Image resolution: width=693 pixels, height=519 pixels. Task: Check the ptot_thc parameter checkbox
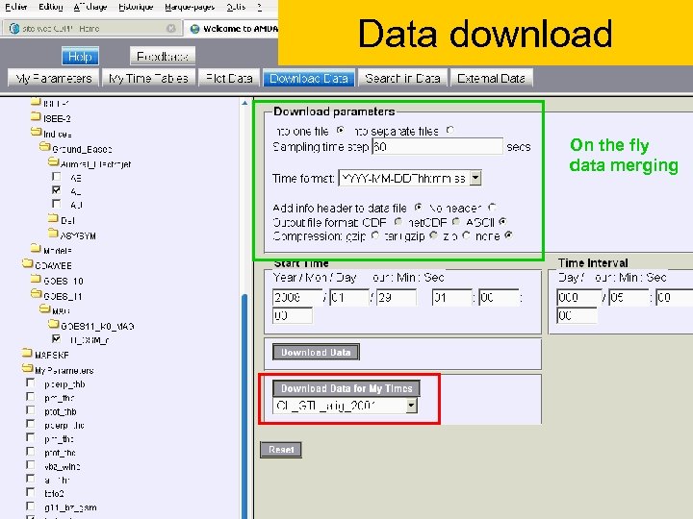pyautogui.click(x=30, y=451)
